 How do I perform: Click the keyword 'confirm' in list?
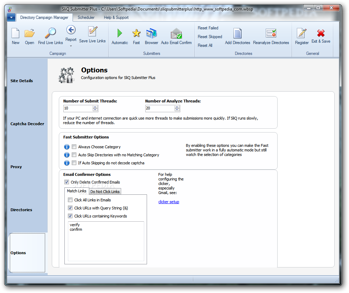tap(76, 229)
